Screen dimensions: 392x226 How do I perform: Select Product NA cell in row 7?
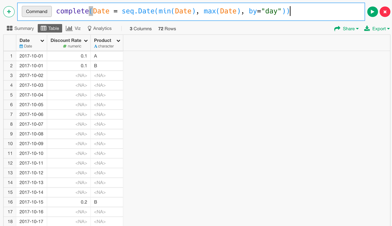107,114
